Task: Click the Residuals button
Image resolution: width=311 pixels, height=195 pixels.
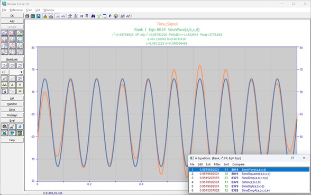Action: click(x=12, y=59)
